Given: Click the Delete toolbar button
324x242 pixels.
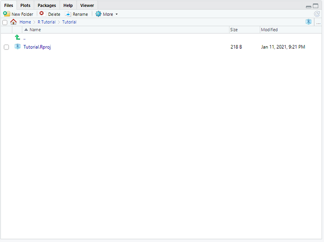Looking at the screenshot, I should coord(50,14).
